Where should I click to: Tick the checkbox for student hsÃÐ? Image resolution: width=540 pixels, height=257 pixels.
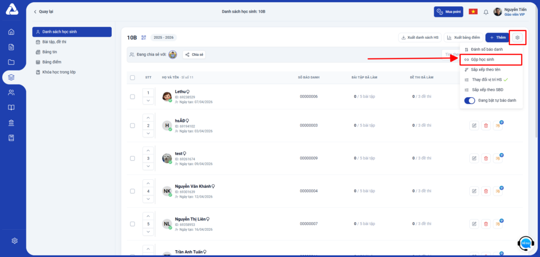click(132, 126)
